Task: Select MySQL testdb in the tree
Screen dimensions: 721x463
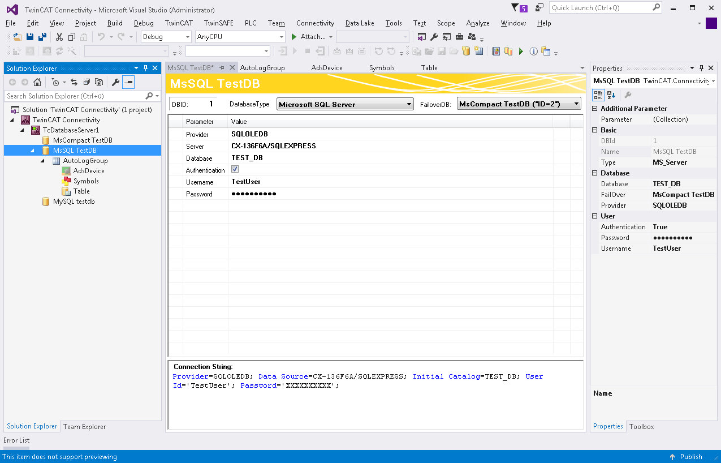Action: (74, 202)
